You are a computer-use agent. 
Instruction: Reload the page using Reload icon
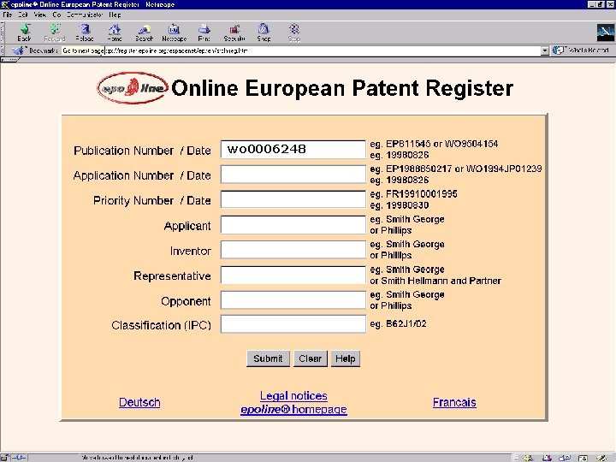(85, 33)
